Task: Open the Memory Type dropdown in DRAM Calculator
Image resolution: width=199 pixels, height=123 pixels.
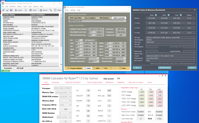Action: 63,92
